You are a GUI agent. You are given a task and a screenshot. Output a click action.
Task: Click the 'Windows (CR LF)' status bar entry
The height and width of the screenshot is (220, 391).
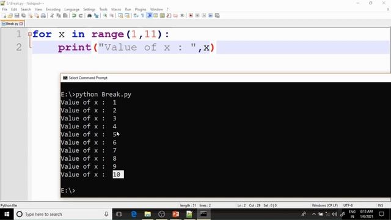(325, 205)
